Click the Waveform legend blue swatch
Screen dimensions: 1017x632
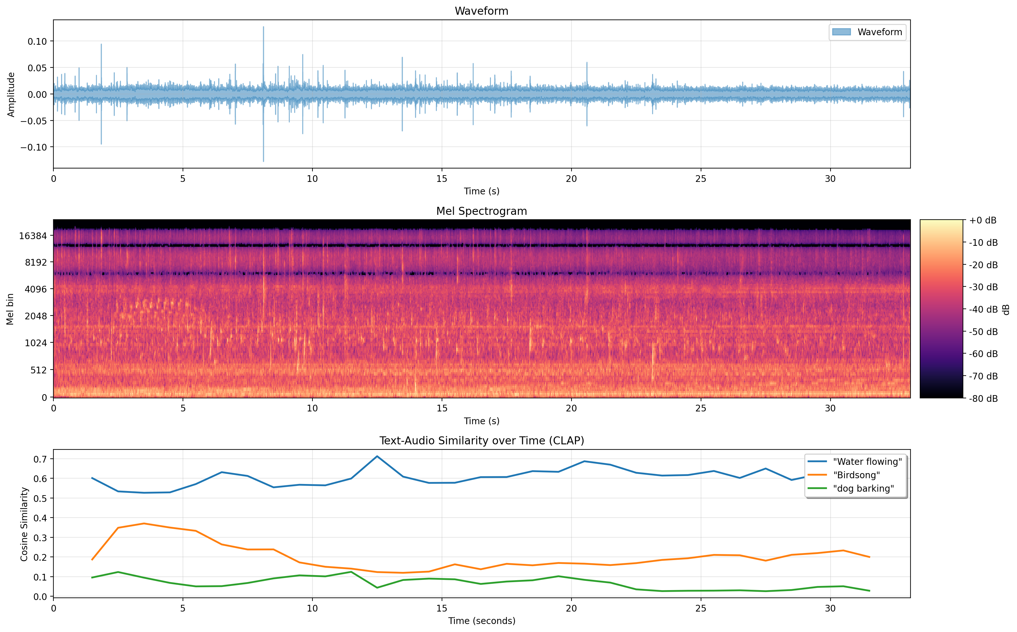coord(841,32)
